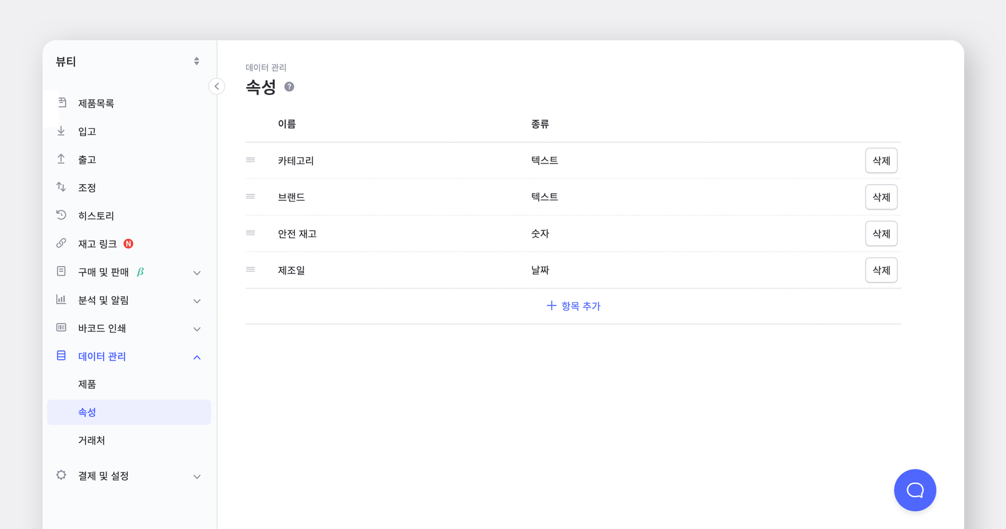
Task: Click the 종류 column header
Action: pos(540,124)
